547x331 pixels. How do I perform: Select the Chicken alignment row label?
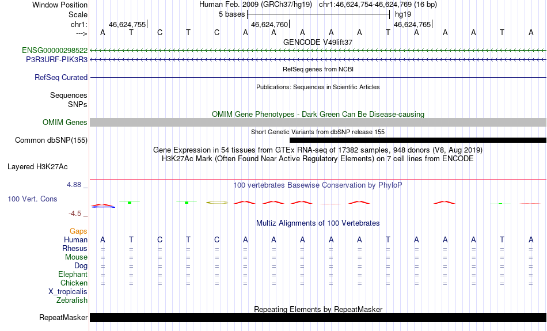(x=74, y=283)
